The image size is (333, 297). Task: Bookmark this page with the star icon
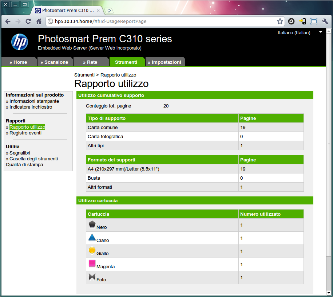coord(280,21)
